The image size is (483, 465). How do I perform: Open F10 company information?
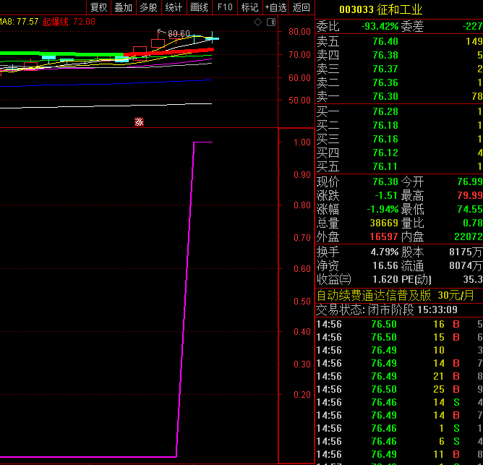[x=225, y=7]
